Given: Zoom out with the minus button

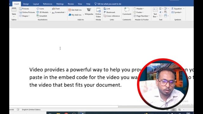Looking at the screenshot, I should tap(184, 110).
